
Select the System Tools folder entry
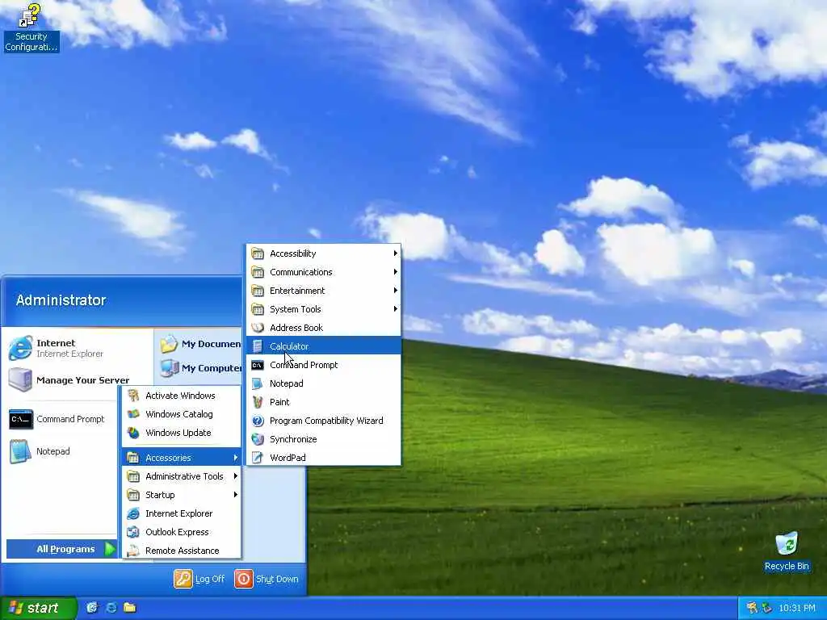[324, 309]
